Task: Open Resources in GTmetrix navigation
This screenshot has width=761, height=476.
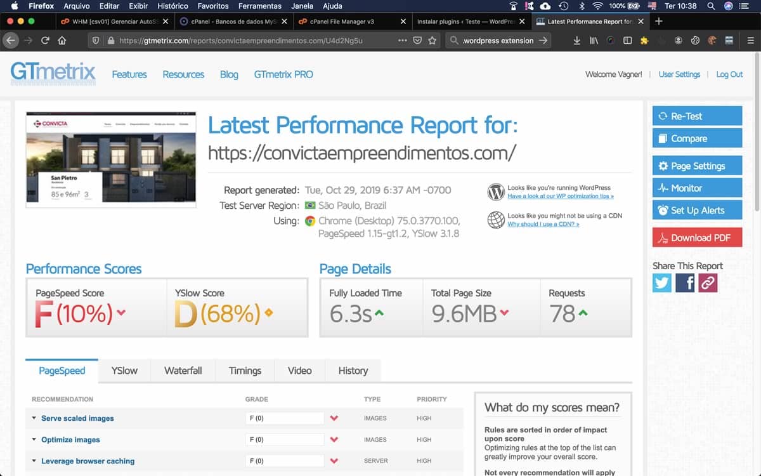Action: (183, 74)
